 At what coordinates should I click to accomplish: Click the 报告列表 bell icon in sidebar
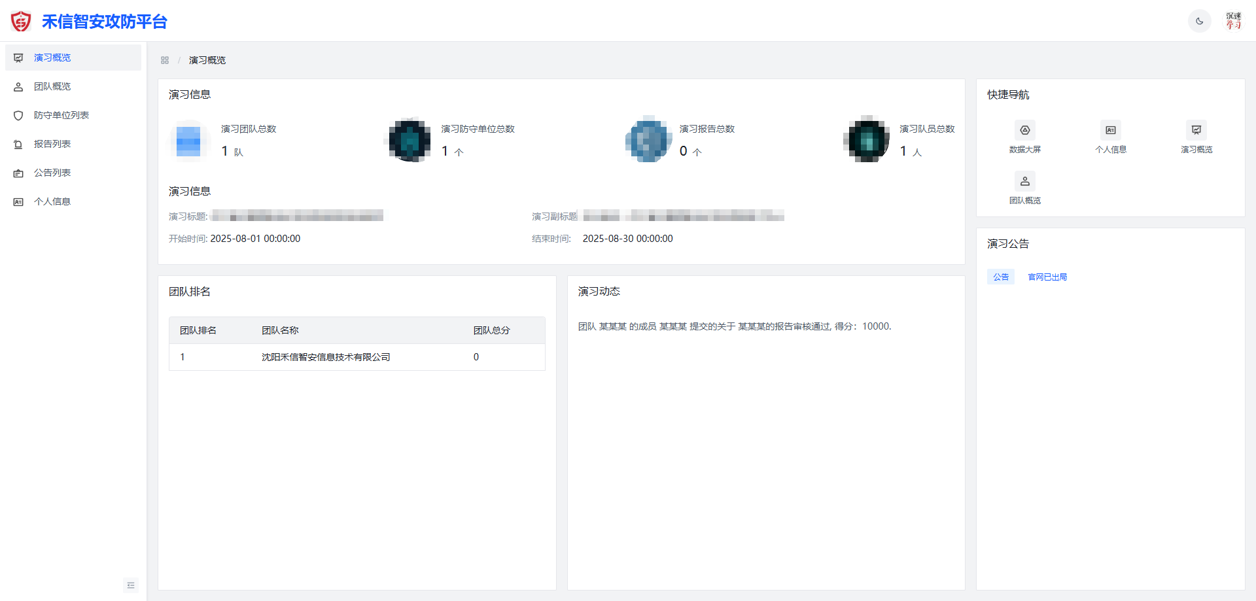coord(18,144)
